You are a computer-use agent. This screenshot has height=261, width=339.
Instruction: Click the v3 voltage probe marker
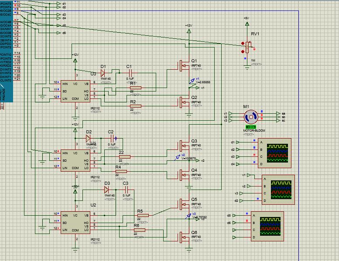(x=188, y=216)
